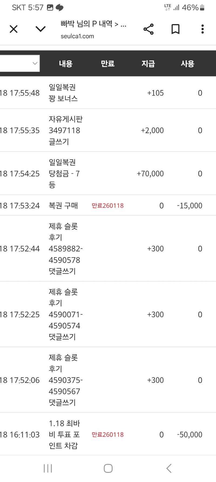Tap the 최바비 투표 포인트 차감 entry

tap(64, 434)
